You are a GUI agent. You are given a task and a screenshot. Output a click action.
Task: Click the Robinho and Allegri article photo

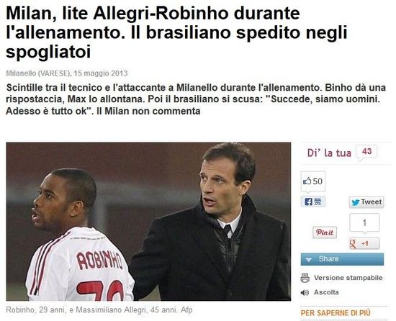[x=148, y=222]
